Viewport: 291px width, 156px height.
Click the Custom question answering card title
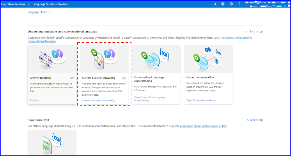99,78
